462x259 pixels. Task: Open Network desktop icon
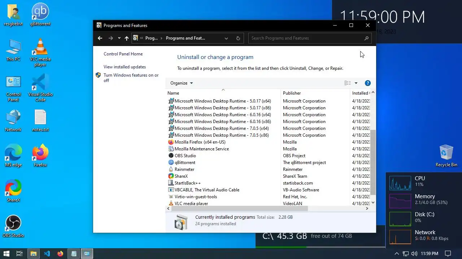point(13,121)
